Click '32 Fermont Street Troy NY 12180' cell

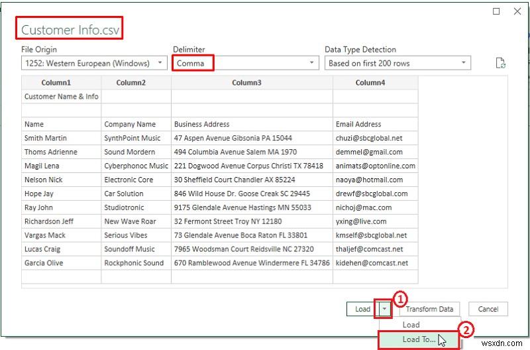click(252, 221)
